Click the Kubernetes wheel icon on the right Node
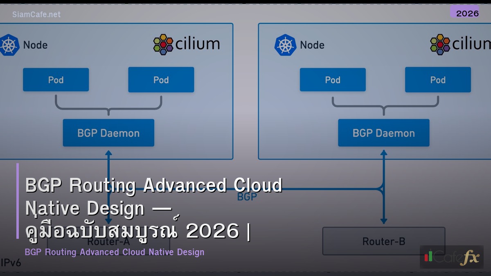491x276 pixels. pyautogui.click(x=286, y=45)
